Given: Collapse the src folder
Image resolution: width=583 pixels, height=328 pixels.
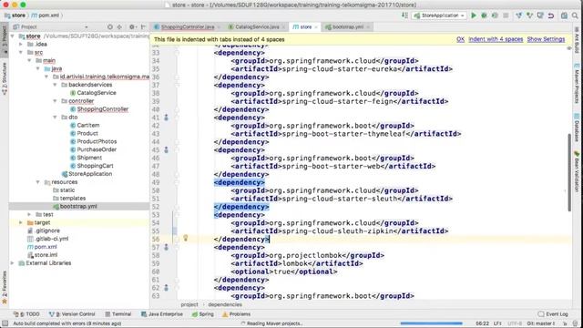Looking at the screenshot, I should [21, 53].
